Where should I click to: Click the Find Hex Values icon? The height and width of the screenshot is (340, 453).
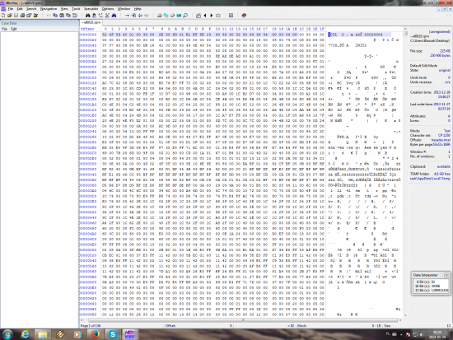[94, 16]
